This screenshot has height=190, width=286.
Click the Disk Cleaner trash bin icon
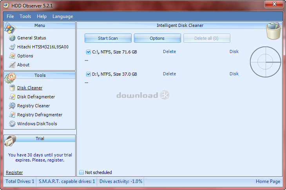12,88
